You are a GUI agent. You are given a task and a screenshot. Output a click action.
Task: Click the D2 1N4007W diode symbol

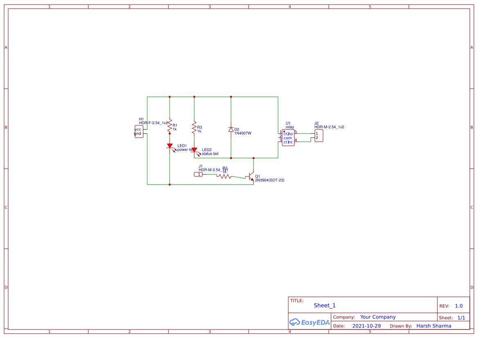point(231,130)
